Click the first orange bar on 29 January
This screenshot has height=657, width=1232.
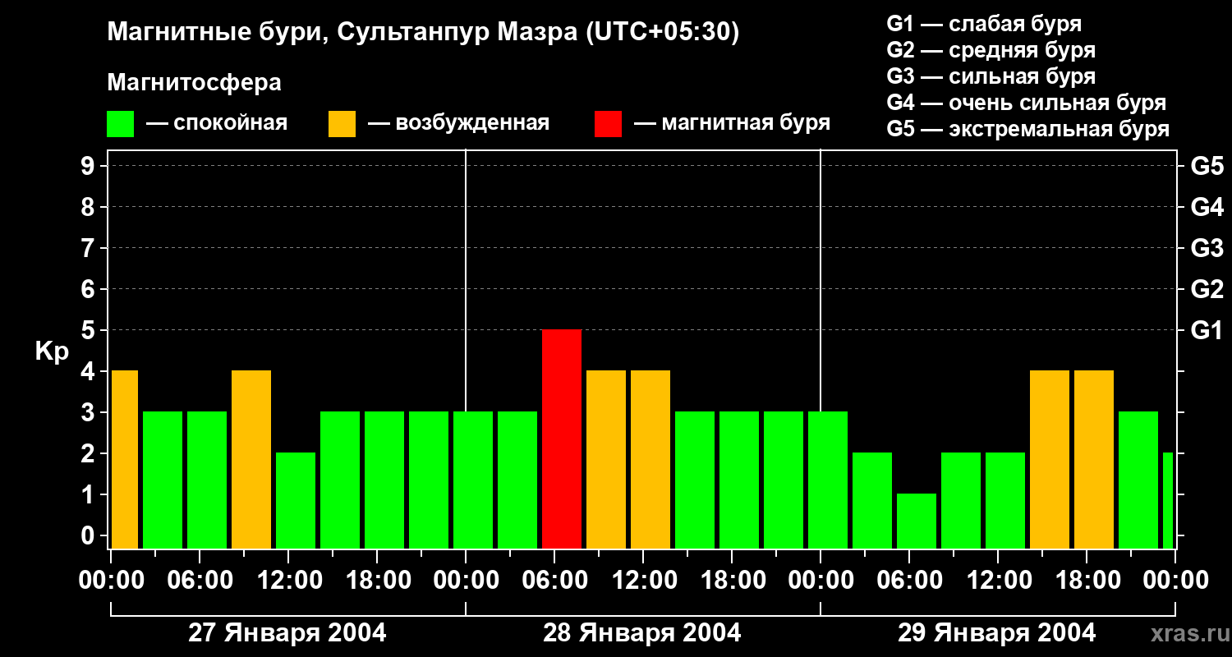coord(1050,460)
